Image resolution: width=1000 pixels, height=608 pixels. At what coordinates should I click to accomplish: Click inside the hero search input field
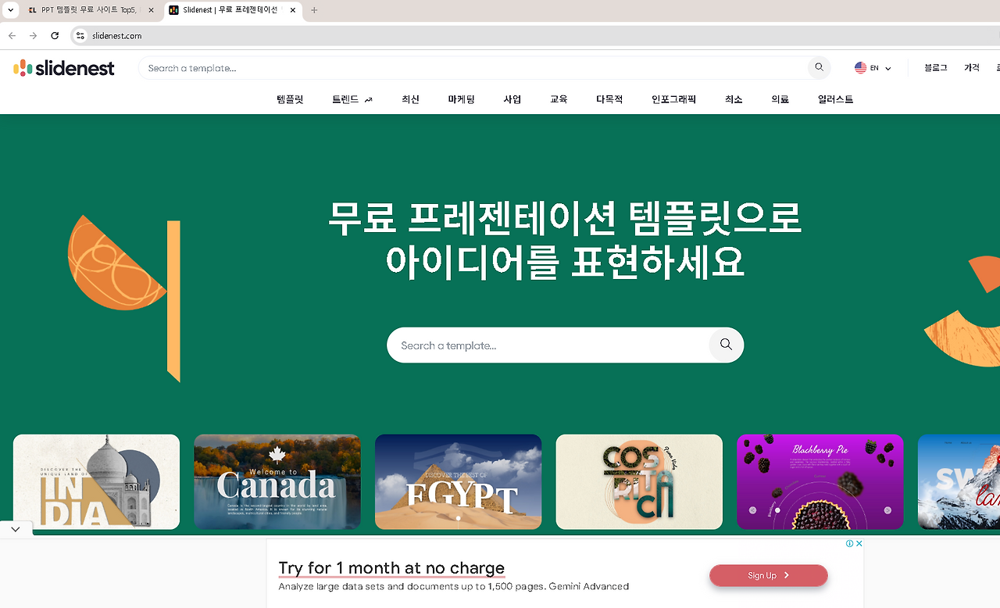coord(547,345)
